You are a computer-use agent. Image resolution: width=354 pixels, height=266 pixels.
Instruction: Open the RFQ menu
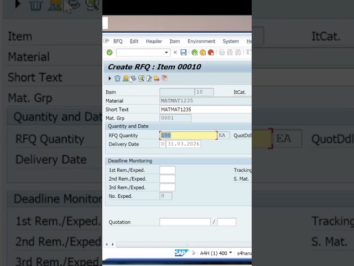[118, 42]
